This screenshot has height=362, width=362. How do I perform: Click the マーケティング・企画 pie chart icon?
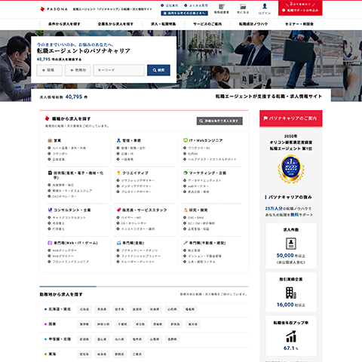(x=186, y=173)
